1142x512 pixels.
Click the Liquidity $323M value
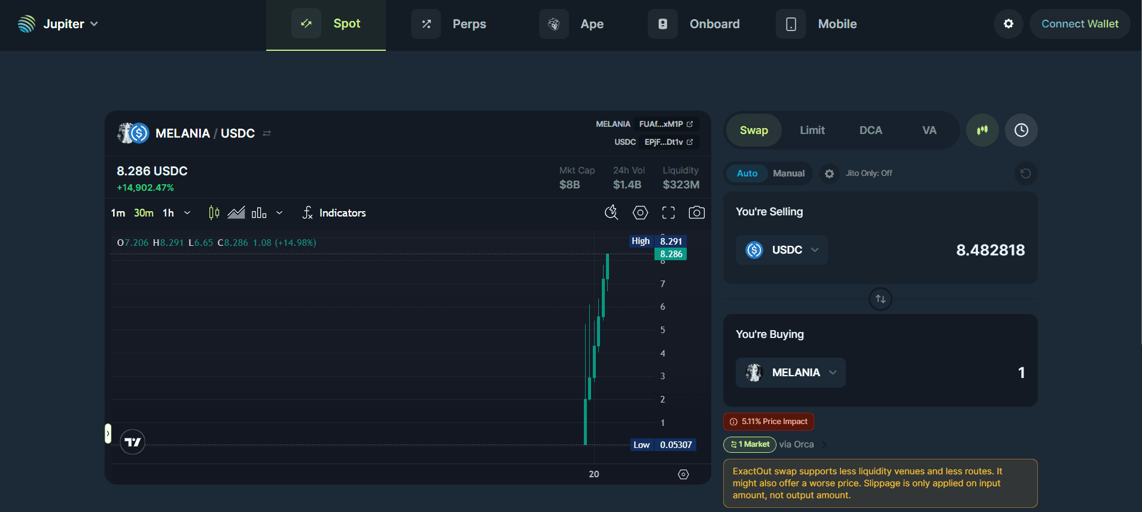[x=681, y=185]
